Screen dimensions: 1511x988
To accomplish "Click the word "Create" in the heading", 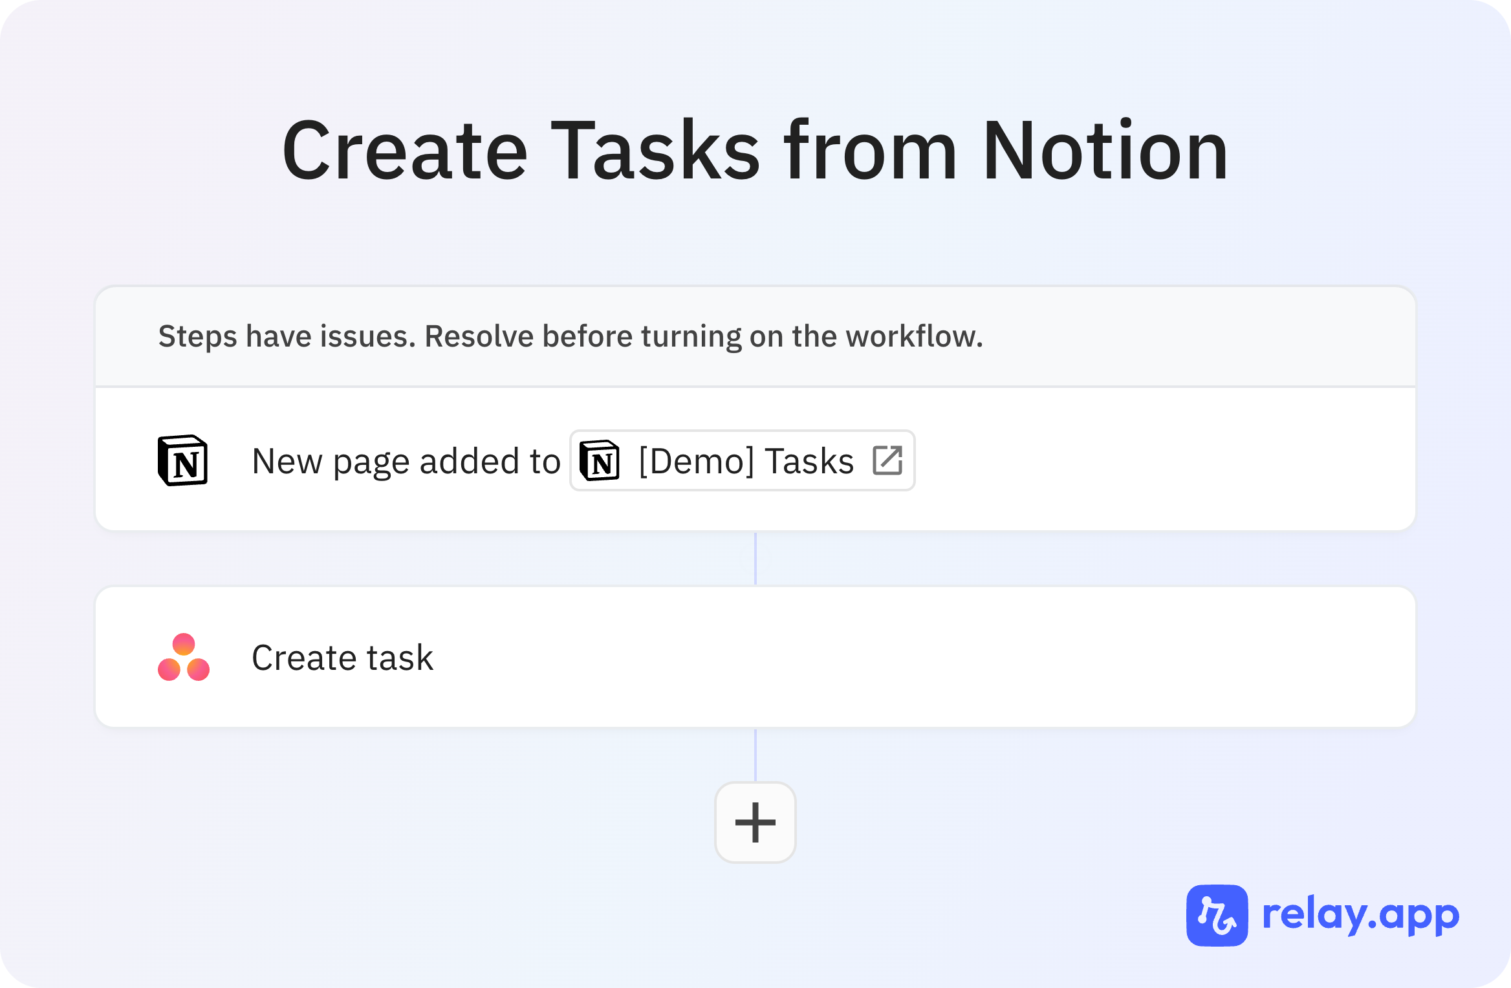I will coord(405,150).
